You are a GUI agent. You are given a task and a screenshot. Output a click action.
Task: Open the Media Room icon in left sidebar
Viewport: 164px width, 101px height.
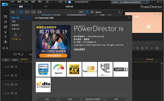point(5,17)
